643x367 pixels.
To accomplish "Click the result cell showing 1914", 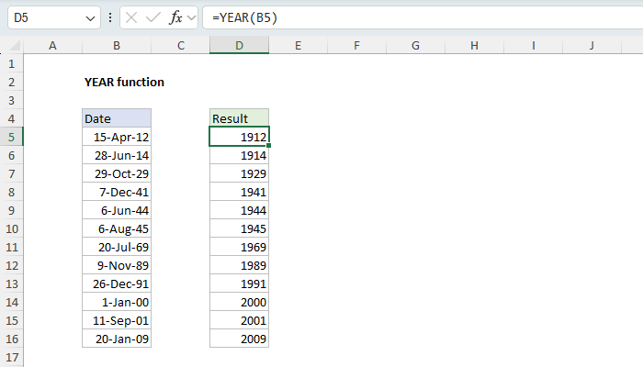I will (239, 155).
